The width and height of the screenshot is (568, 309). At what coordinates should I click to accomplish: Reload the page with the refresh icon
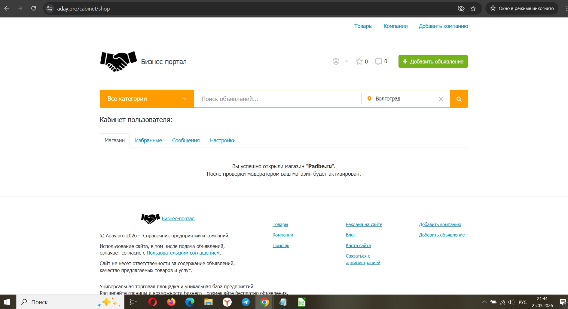(34, 8)
